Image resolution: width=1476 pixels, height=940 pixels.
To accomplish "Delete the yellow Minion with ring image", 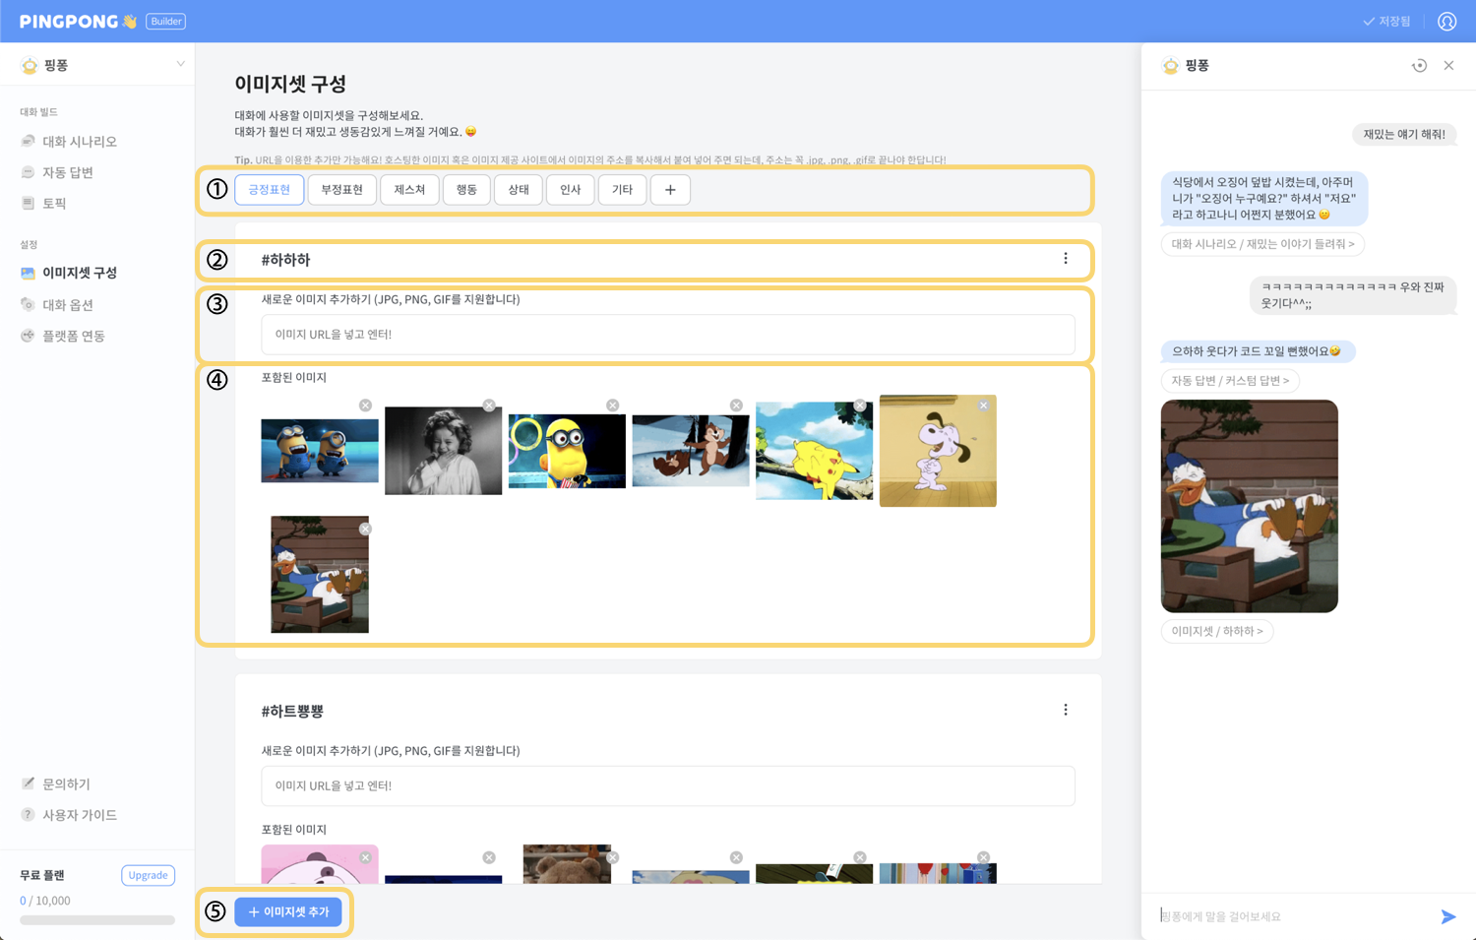I will point(612,406).
